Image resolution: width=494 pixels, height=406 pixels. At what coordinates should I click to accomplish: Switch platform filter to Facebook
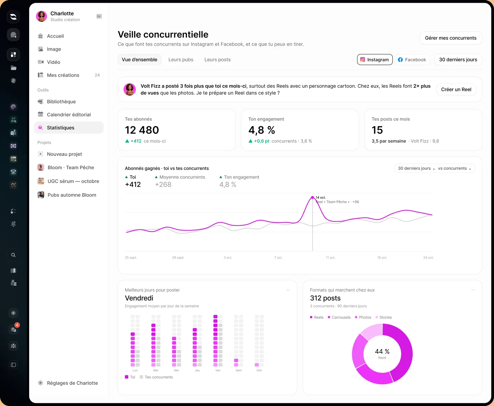412,60
